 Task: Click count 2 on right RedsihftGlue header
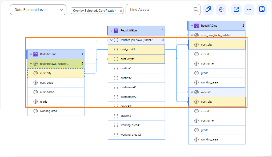tap(243, 26)
